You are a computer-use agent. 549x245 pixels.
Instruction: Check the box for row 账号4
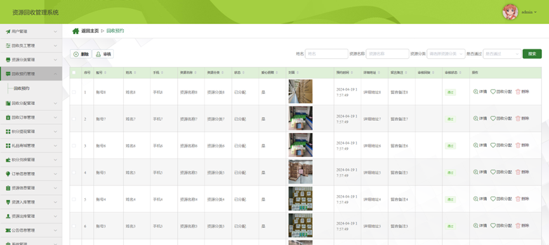[x=74, y=199]
